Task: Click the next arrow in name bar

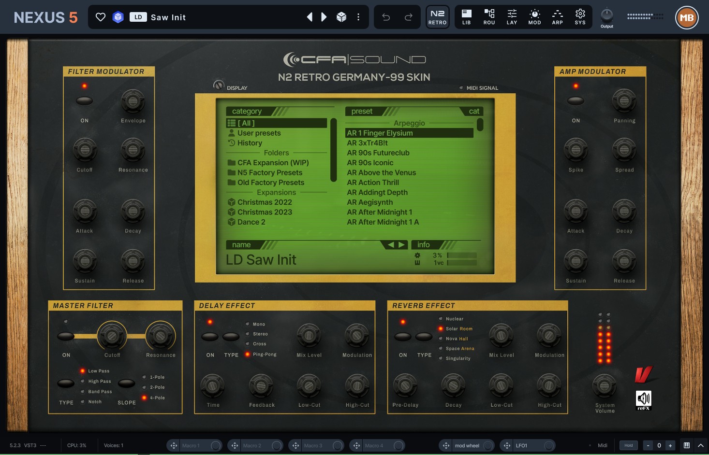Action: click(401, 245)
